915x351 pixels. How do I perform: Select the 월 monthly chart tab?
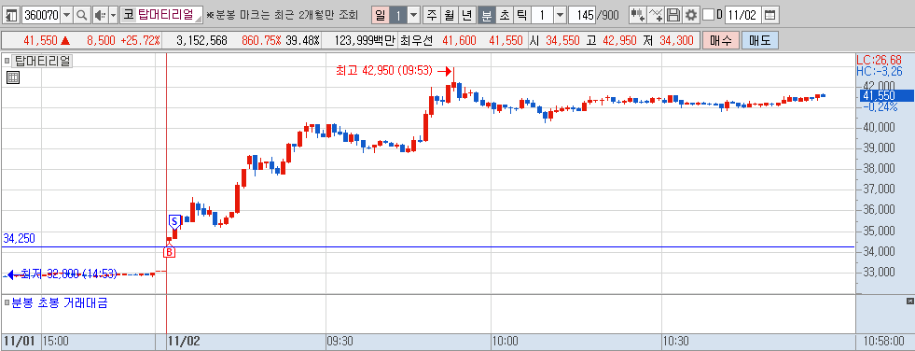click(x=449, y=15)
